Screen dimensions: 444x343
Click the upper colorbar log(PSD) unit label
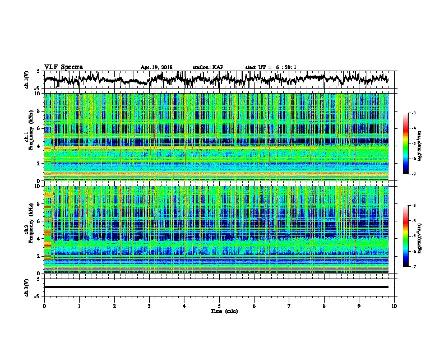pos(420,146)
